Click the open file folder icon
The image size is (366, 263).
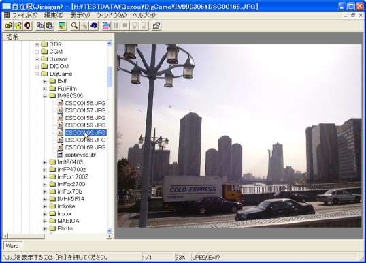tap(9, 26)
